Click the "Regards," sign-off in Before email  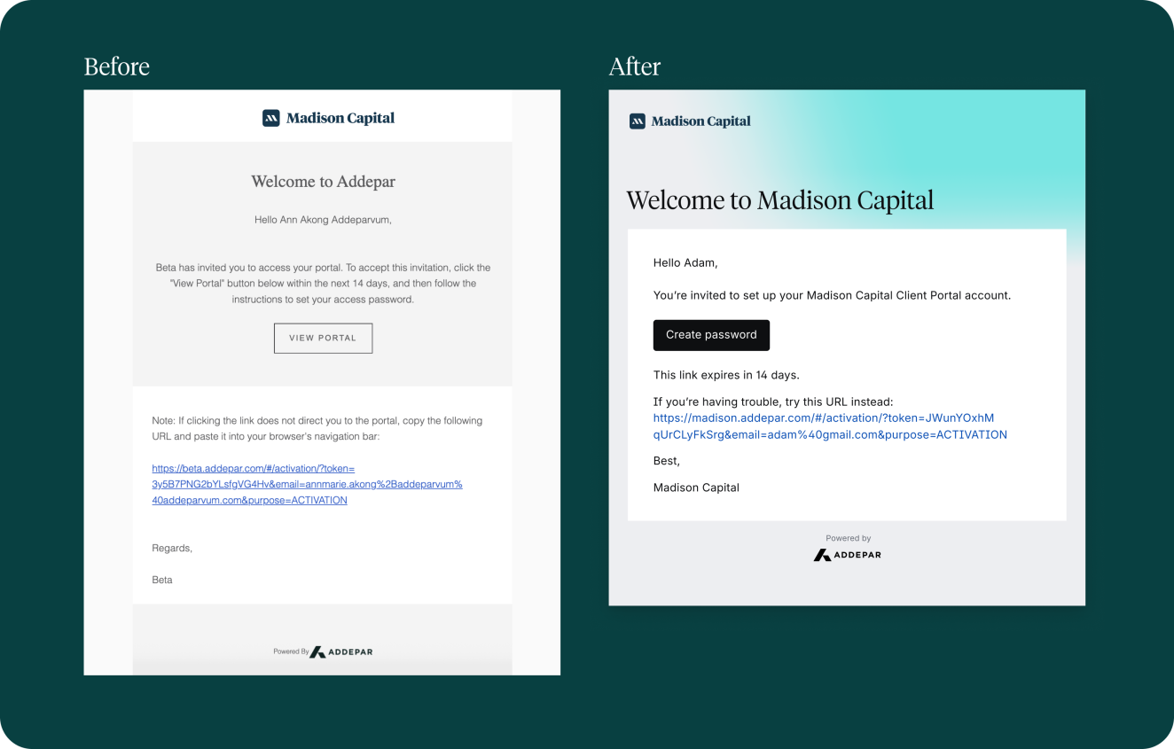[x=172, y=549]
